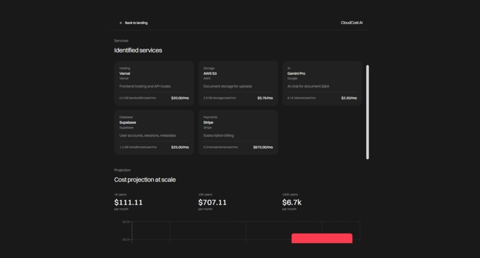Viewport: 480px width, 258px height.
Task: Click the 'Cost projection at scale' heading
Action: [x=145, y=180]
